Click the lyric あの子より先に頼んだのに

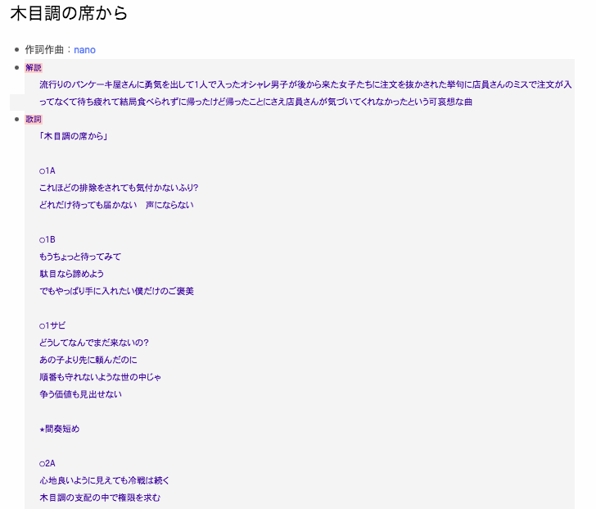point(88,360)
